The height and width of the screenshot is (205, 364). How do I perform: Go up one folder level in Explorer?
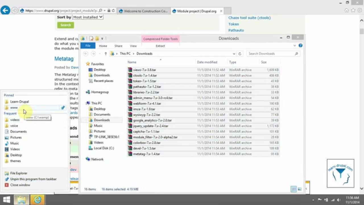106,54
